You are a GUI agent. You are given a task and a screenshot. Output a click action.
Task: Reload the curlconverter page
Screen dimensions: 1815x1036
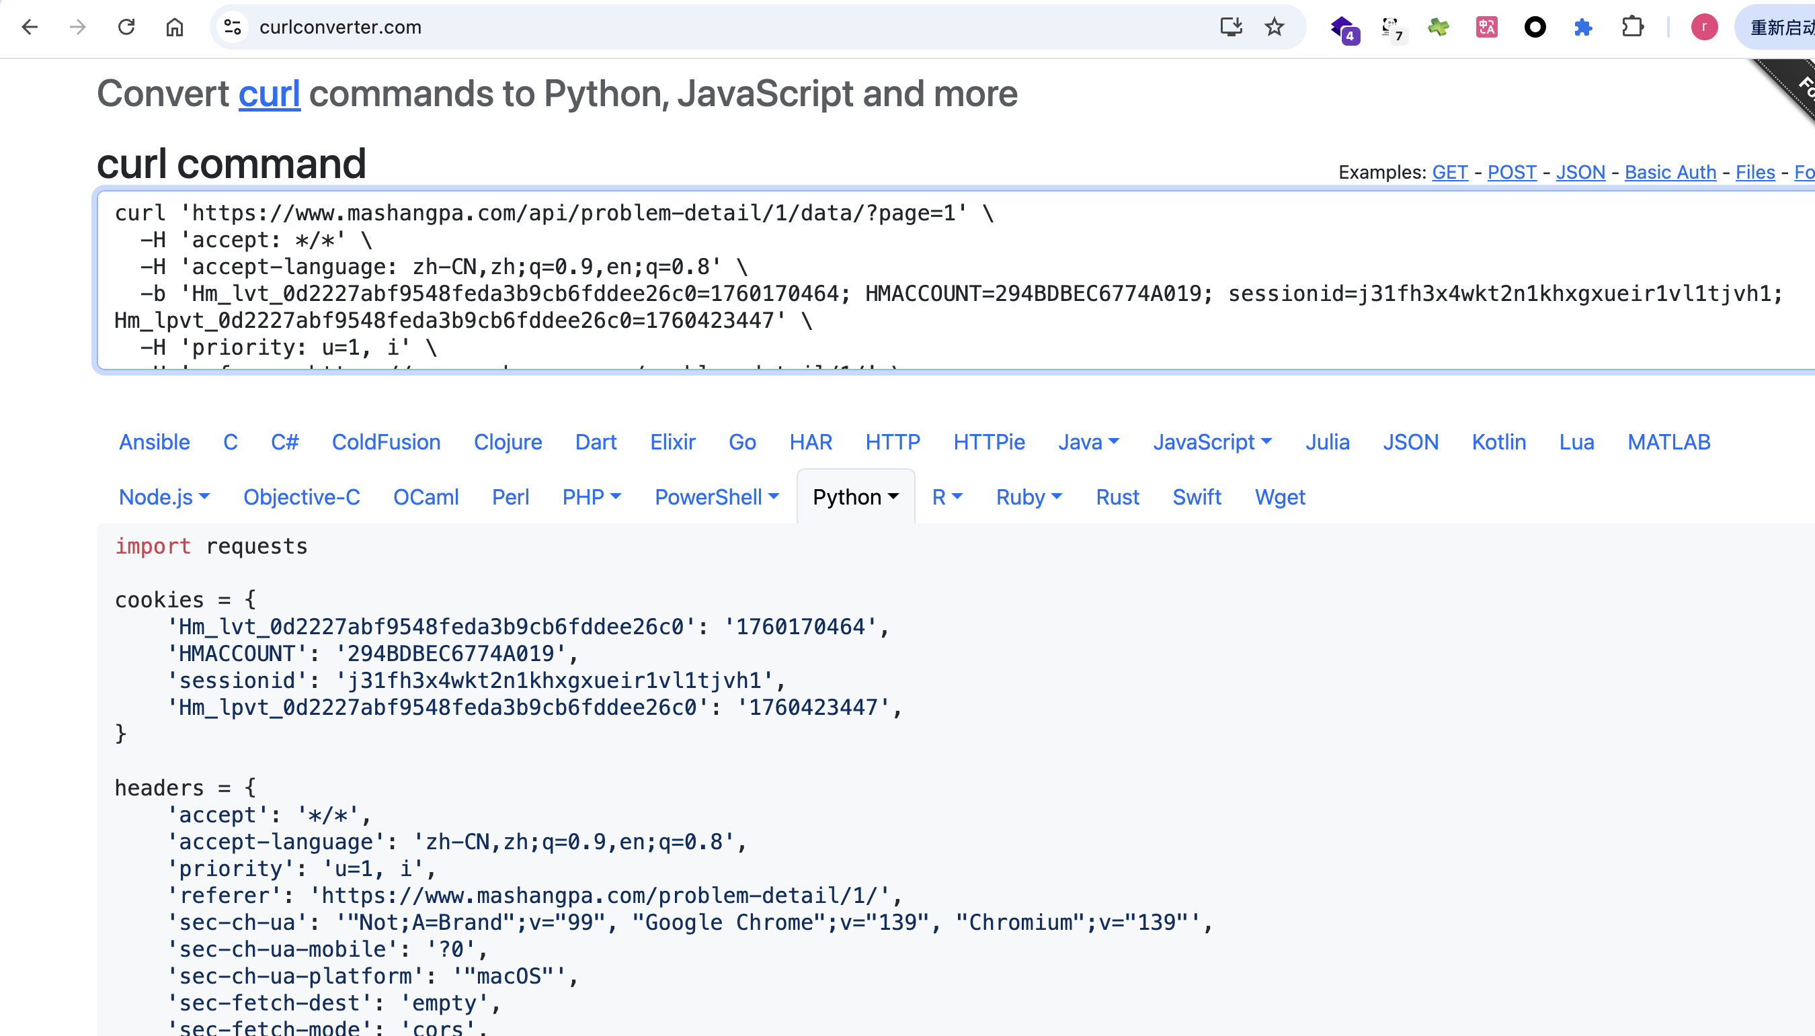[x=126, y=27]
